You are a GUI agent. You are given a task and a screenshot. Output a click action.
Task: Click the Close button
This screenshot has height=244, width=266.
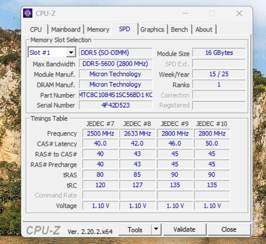(229, 229)
